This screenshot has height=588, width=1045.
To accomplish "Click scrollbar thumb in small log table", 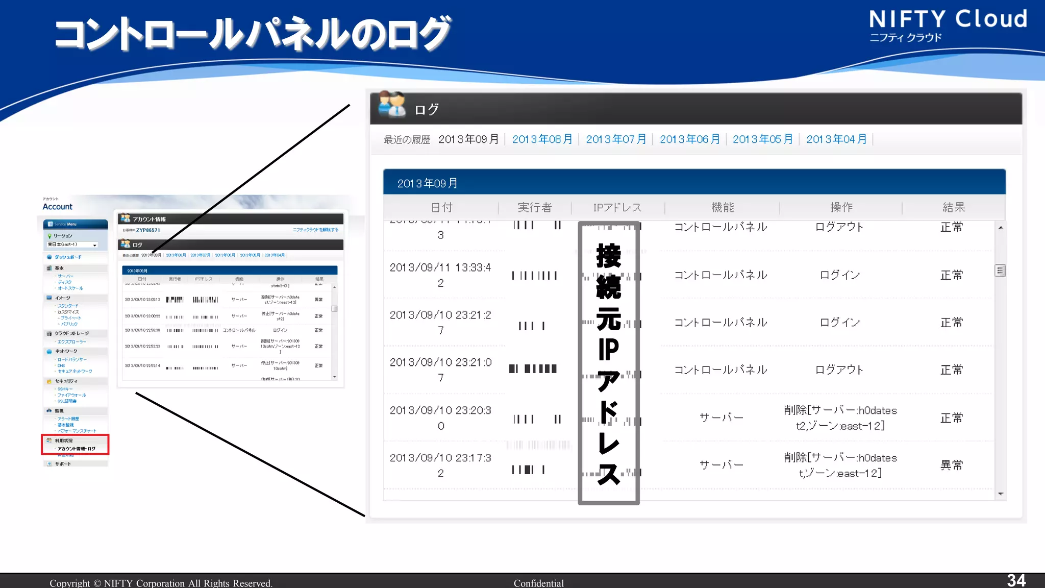I will [x=334, y=309].
